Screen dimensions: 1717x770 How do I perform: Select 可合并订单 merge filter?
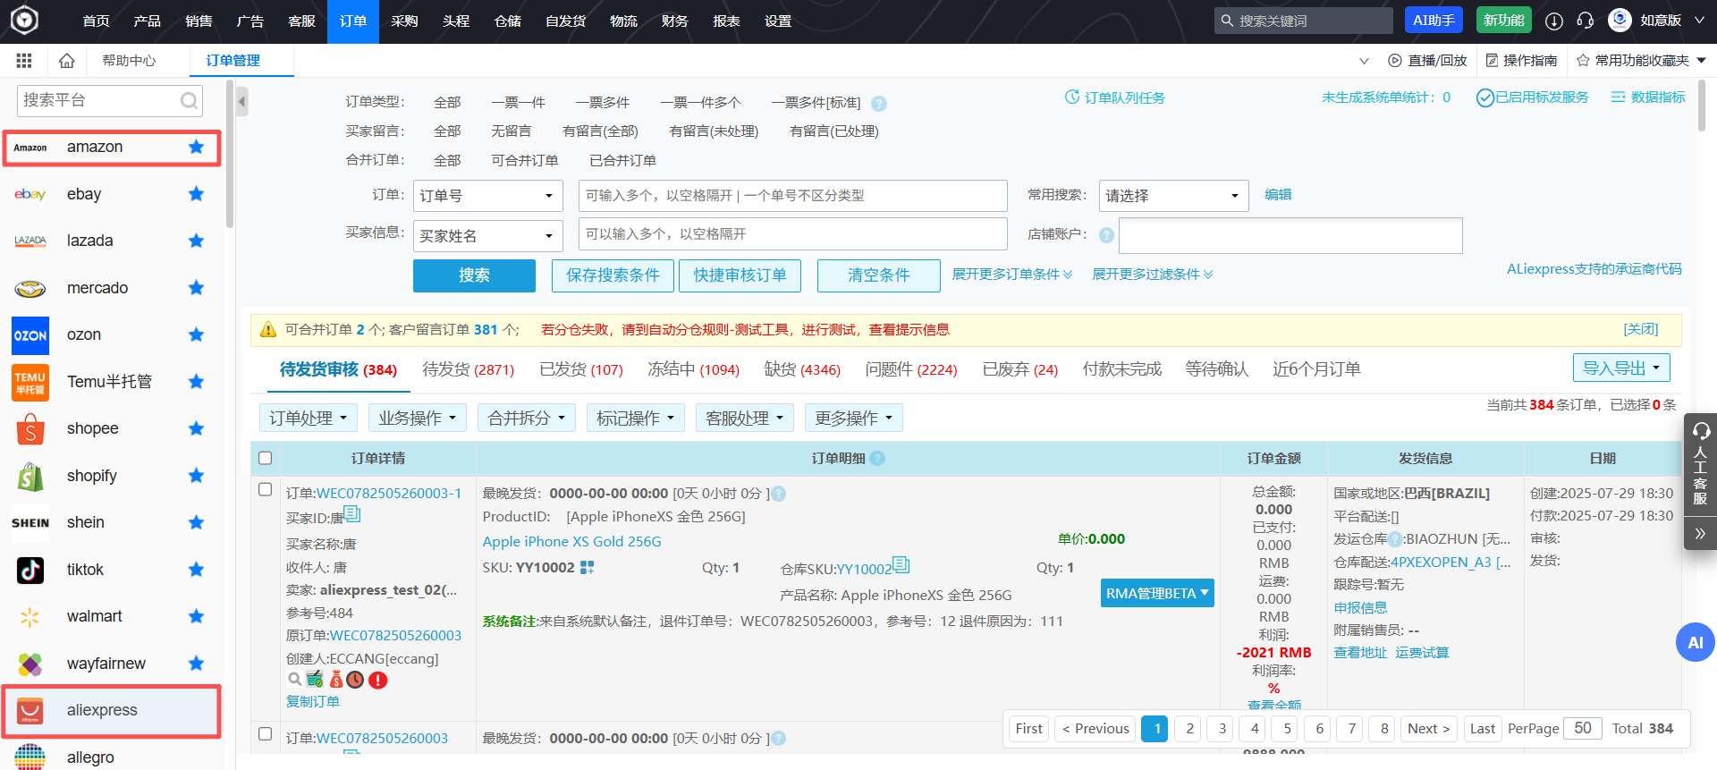(525, 161)
